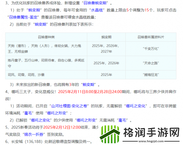
Task: Click the '搅海狂龙' table cell
Action: click(x=151, y=75)
